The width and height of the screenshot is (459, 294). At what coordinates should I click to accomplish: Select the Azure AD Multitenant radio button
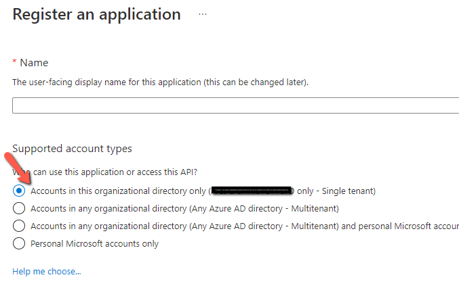tap(19, 208)
